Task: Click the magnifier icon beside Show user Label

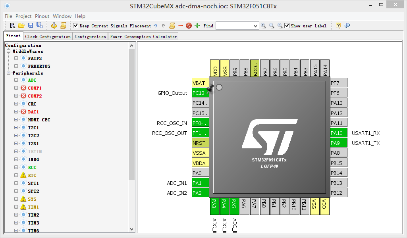Action: pyautogui.click(x=280, y=26)
